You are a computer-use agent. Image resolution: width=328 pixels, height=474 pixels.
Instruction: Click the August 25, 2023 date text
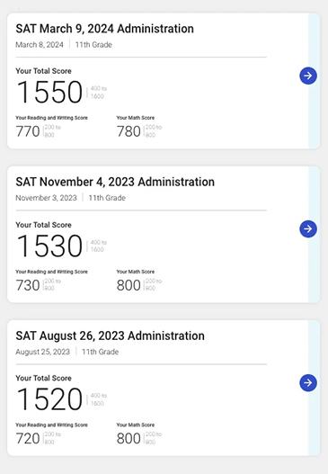43,352
